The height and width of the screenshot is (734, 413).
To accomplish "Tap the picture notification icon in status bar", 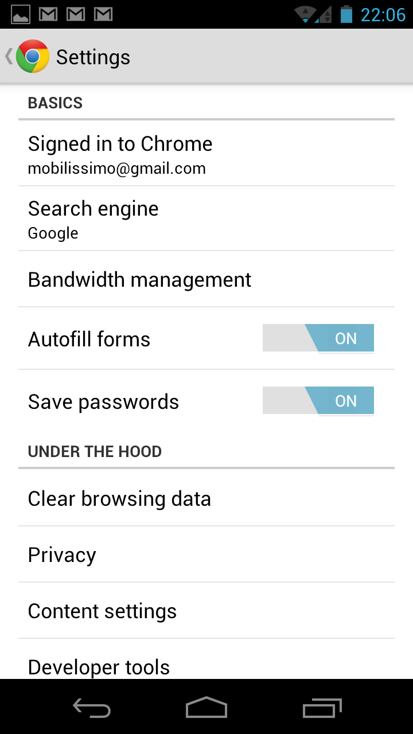I will click(21, 14).
